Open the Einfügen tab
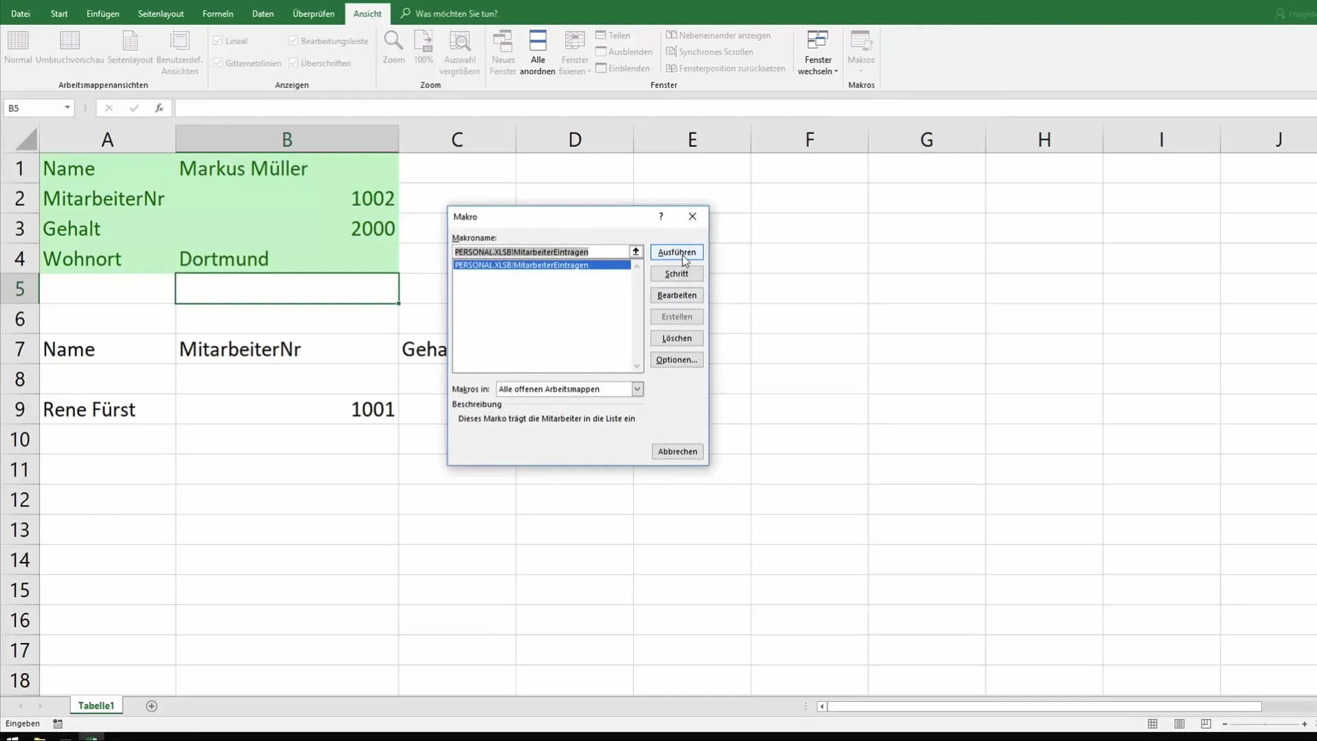This screenshot has width=1317, height=741. 103,13
